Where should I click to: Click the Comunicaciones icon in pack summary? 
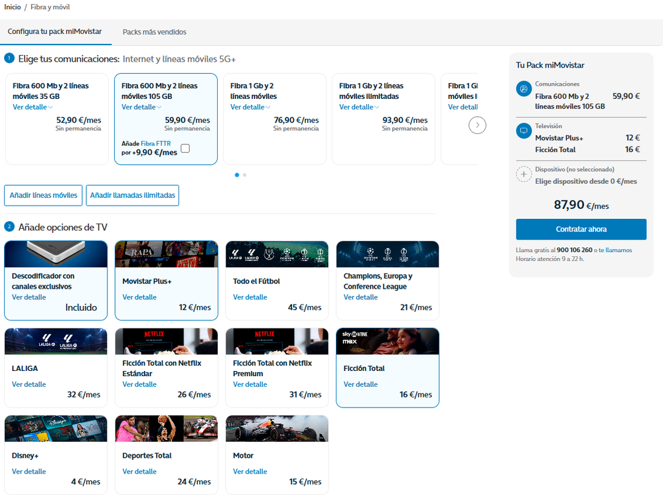click(524, 89)
